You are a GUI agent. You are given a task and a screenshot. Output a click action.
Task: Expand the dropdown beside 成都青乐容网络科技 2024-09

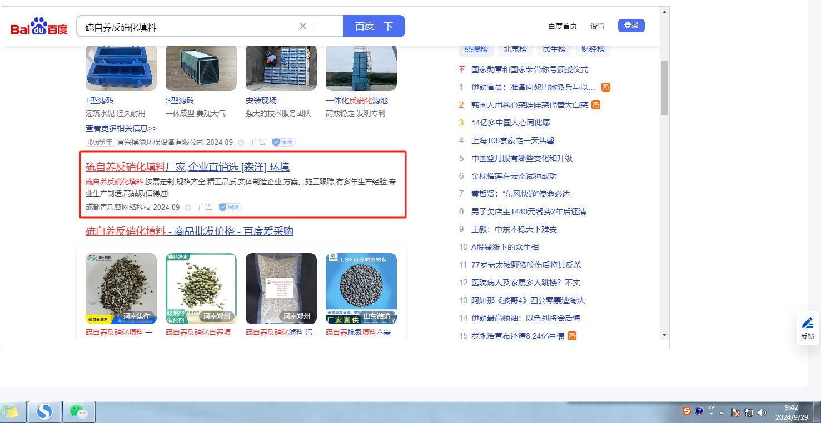[x=188, y=208]
